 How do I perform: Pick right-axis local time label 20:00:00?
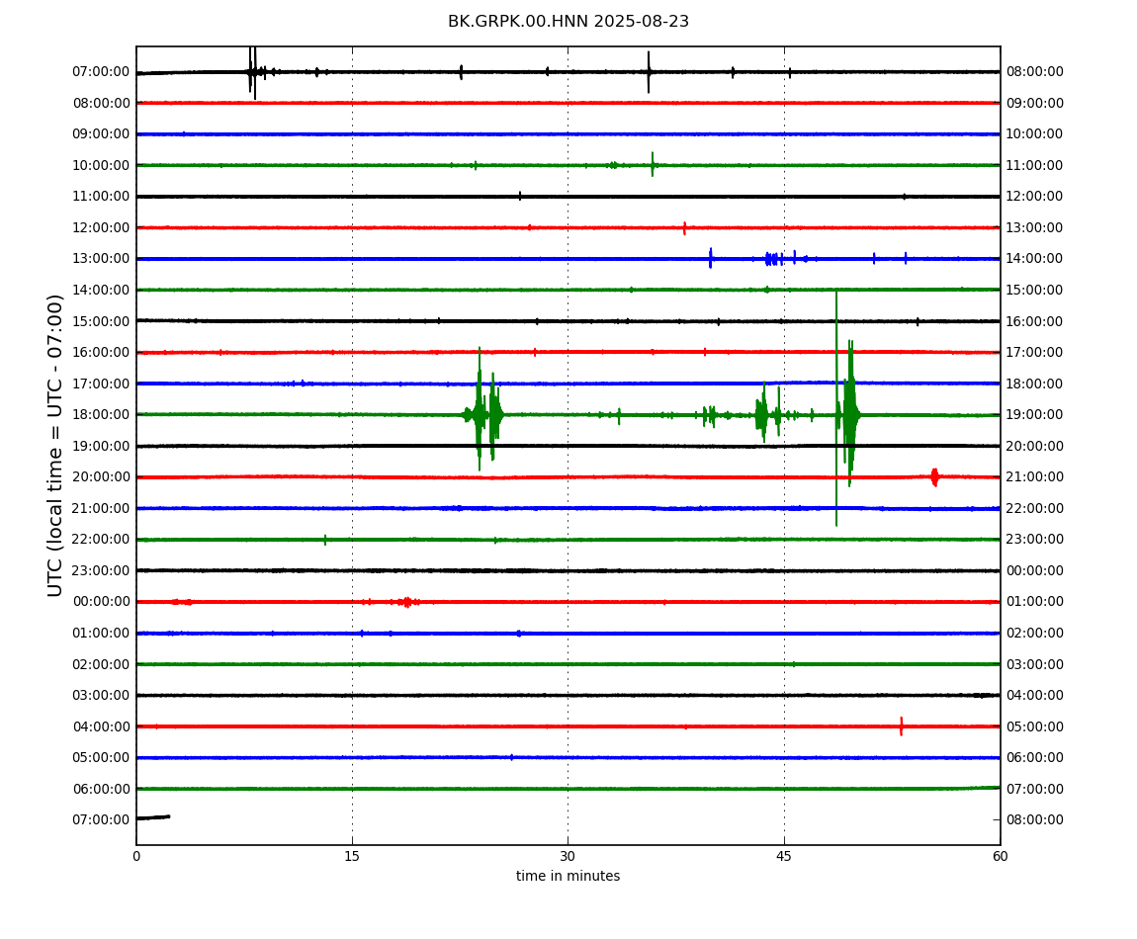pyautogui.click(x=1035, y=446)
